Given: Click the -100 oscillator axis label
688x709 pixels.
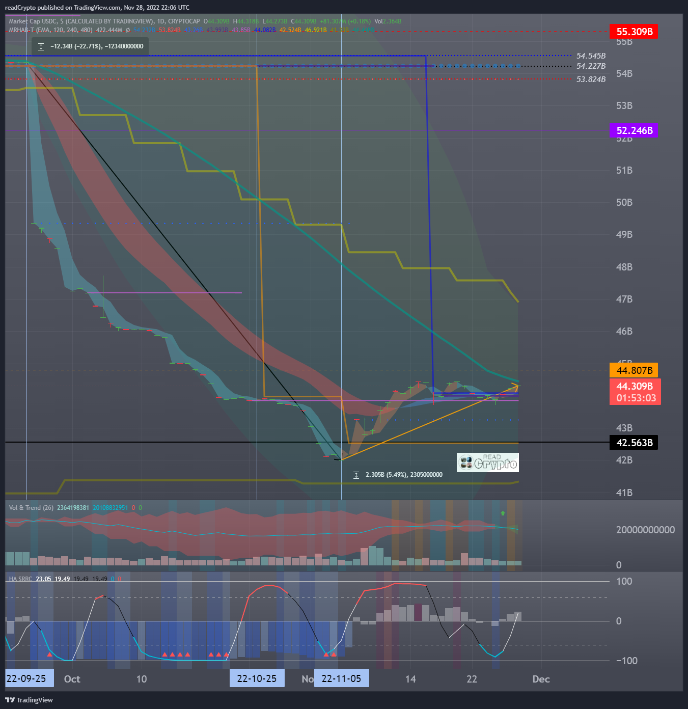Looking at the screenshot, I should (626, 661).
